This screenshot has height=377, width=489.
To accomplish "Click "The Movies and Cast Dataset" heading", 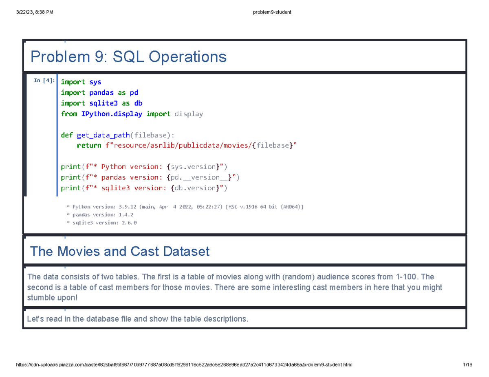I will click(119, 251).
